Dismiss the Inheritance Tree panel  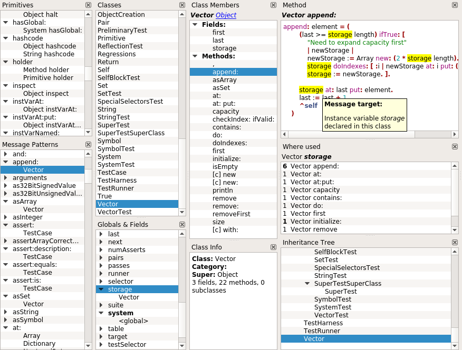point(455,242)
